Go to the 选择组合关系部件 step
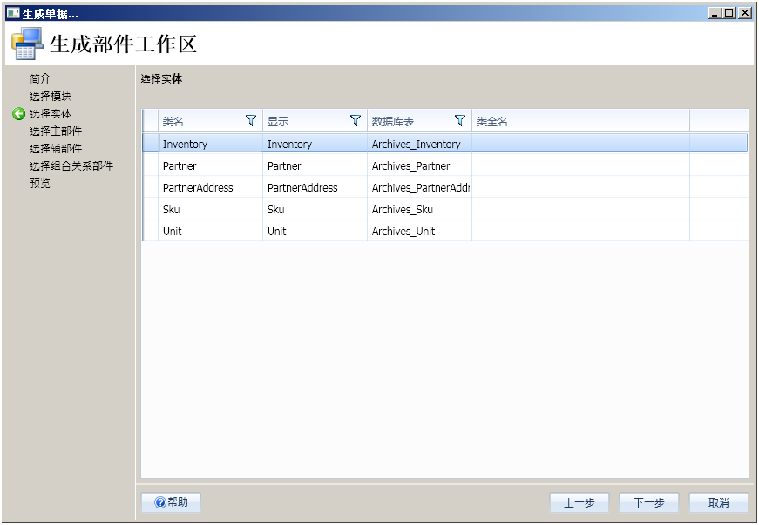The image size is (759, 525). [x=71, y=165]
